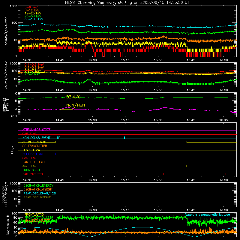
Task: Click the NaN/NaN annotation in GOES panel
Action: pyautogui.click(x=76, y=105)
